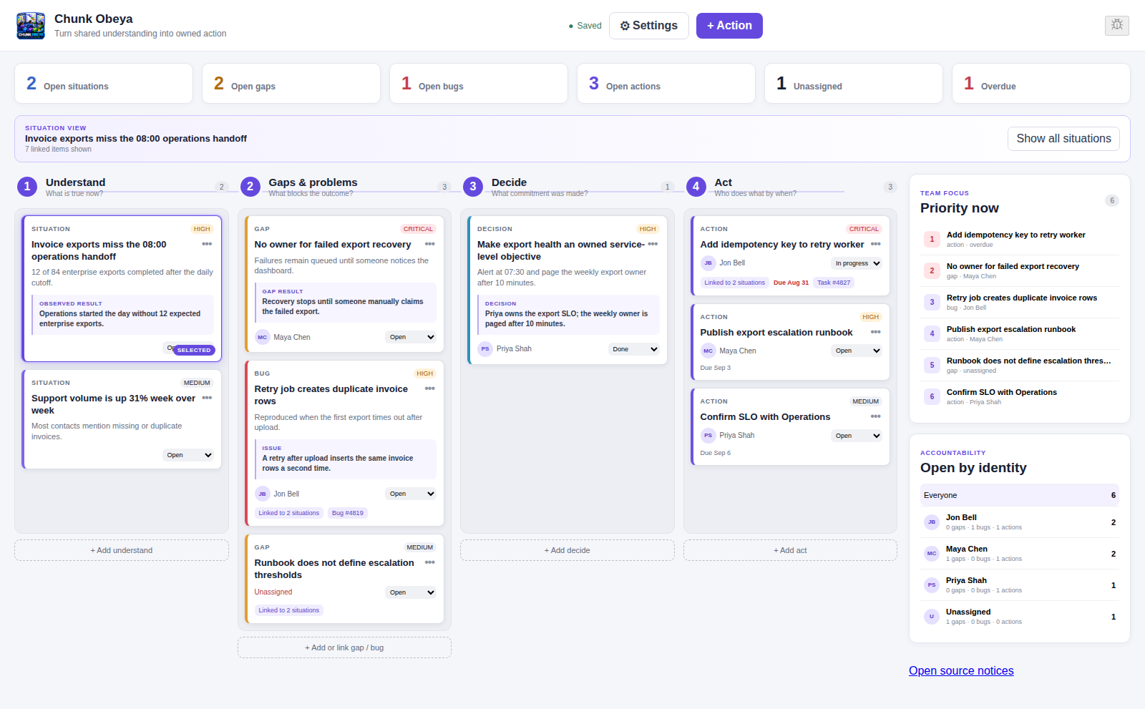Open more menu on Retry job bug card

[x=430, y=388]
